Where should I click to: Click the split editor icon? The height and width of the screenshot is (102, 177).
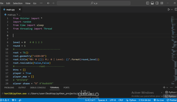[176, 9]
